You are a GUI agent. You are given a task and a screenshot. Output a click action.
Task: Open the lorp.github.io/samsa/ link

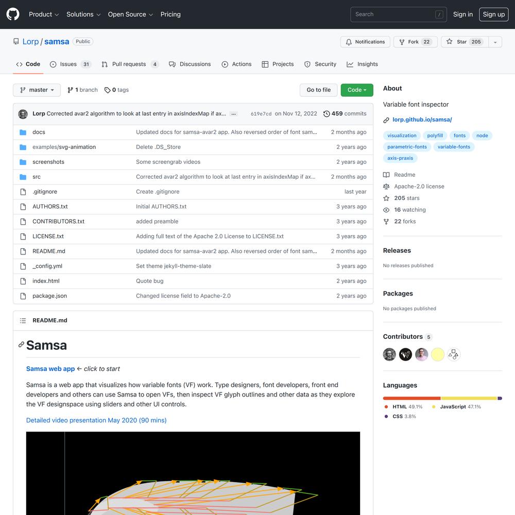pos(422,120)
